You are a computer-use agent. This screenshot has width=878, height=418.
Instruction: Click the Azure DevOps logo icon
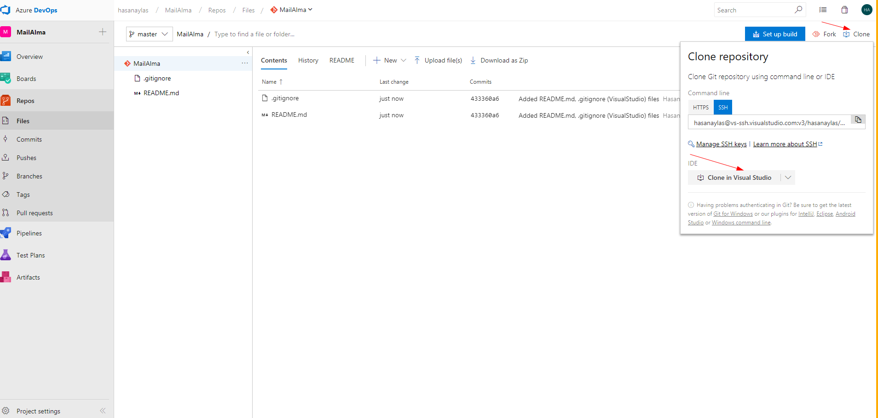point(6,10)
